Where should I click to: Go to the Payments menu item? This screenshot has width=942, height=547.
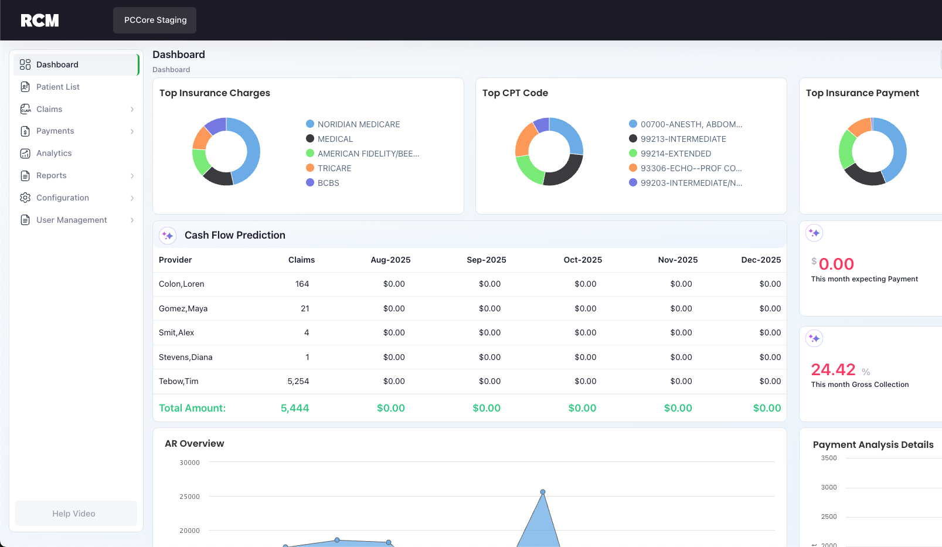tap(76, 131)
